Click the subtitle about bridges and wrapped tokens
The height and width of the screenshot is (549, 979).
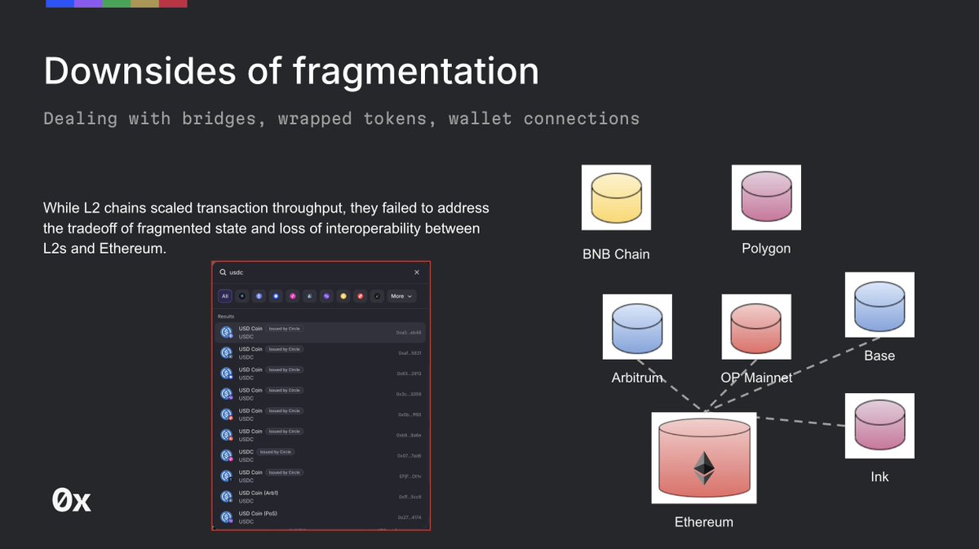click(x=341, y=119)
